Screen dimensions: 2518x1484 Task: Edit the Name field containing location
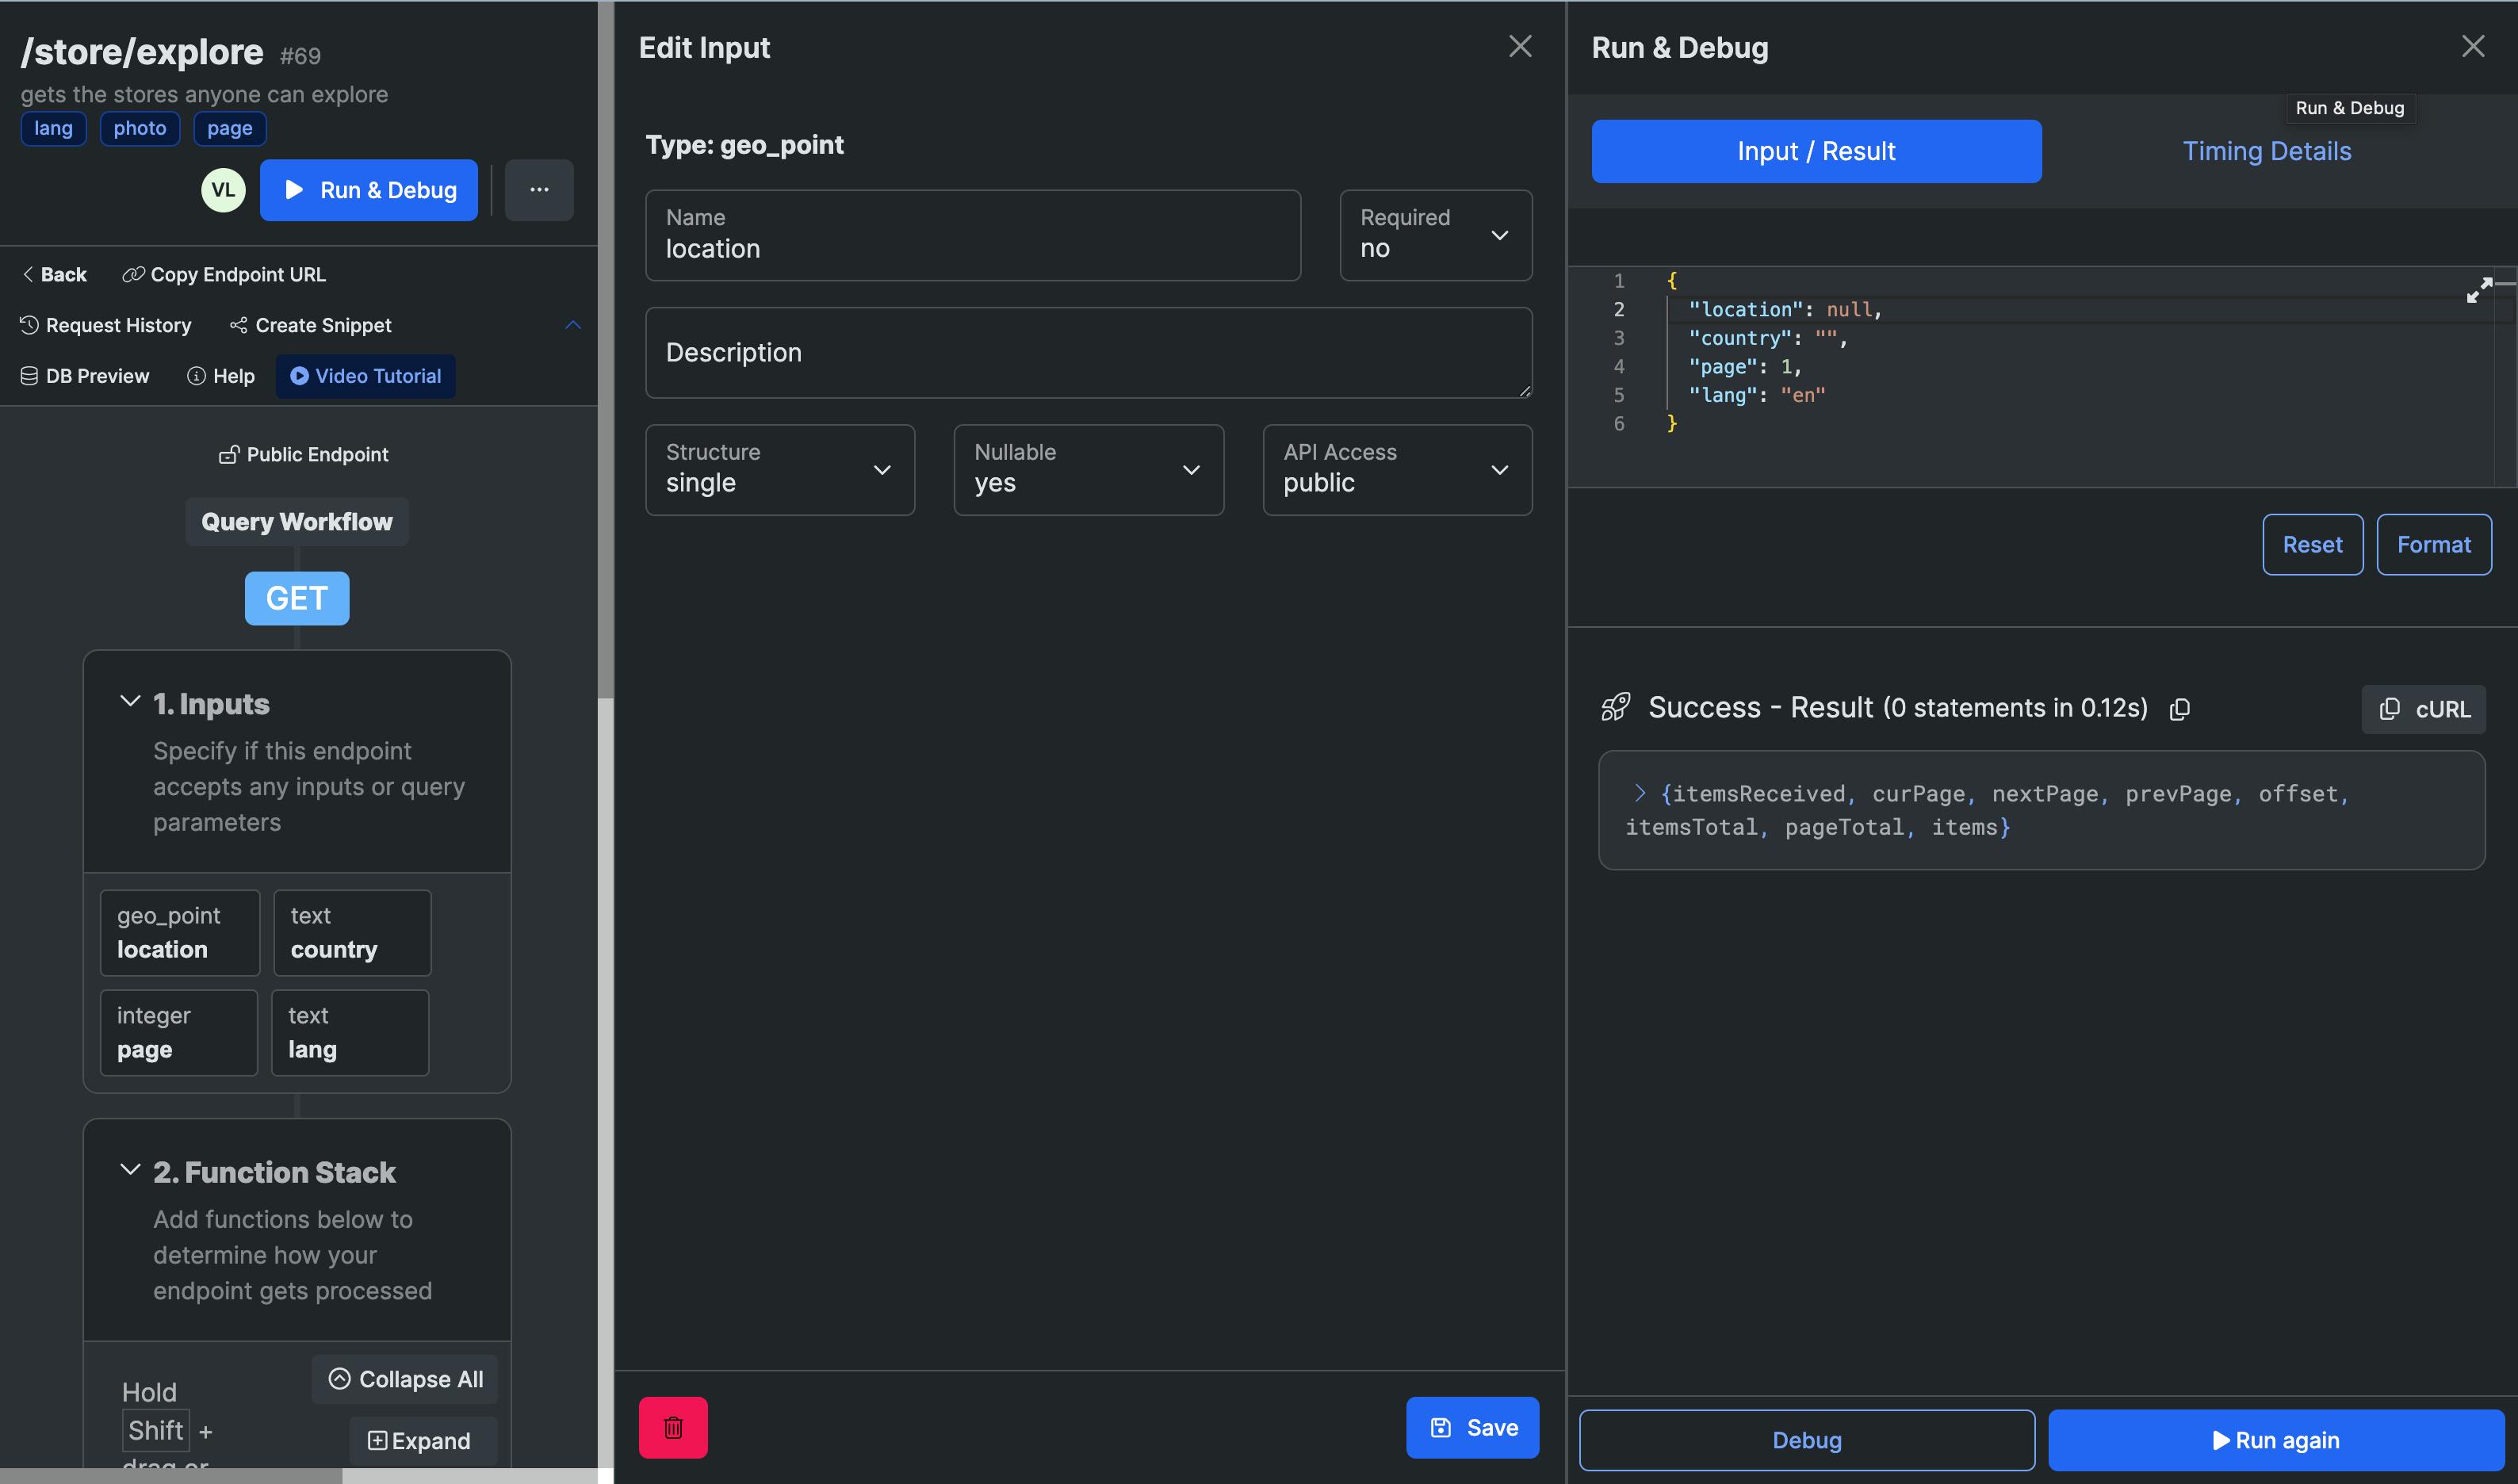point(973,235)
